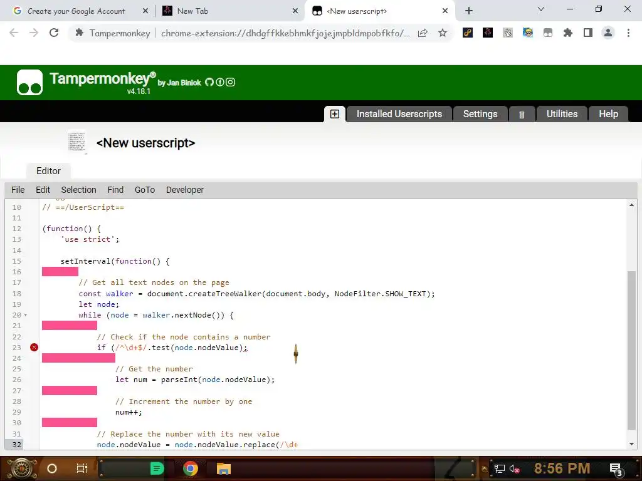The height and width of the screenshot is (481, 642).
Task: Open Google Chrome from taskbar
Action: click(x=191, y=468)
